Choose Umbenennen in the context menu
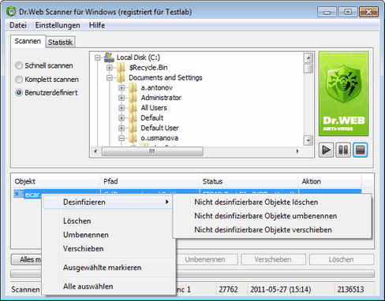This screenshot has height=301, width=385. click(x=86, y=235)
